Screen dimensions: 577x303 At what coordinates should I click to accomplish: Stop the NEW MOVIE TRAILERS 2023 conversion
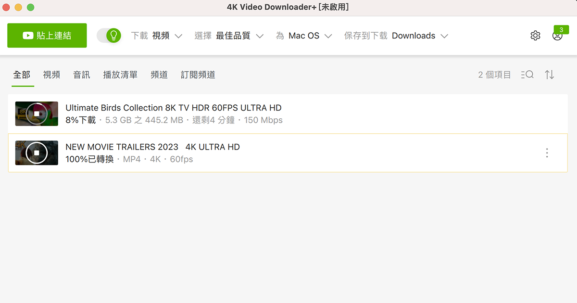pyautogui.click(x=37, y=152)
